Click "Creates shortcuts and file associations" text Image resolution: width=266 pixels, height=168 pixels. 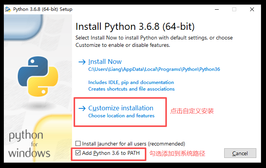[x=131, y=89]
